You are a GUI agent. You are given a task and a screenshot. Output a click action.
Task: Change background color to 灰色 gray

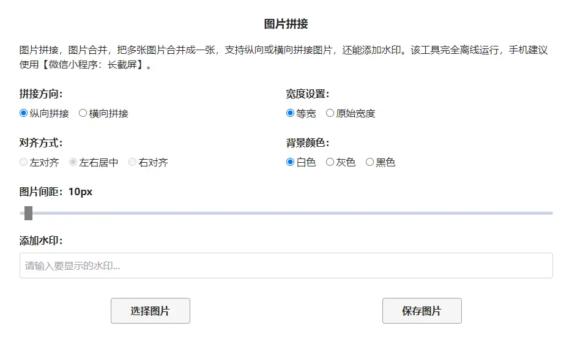click(330, 162)
